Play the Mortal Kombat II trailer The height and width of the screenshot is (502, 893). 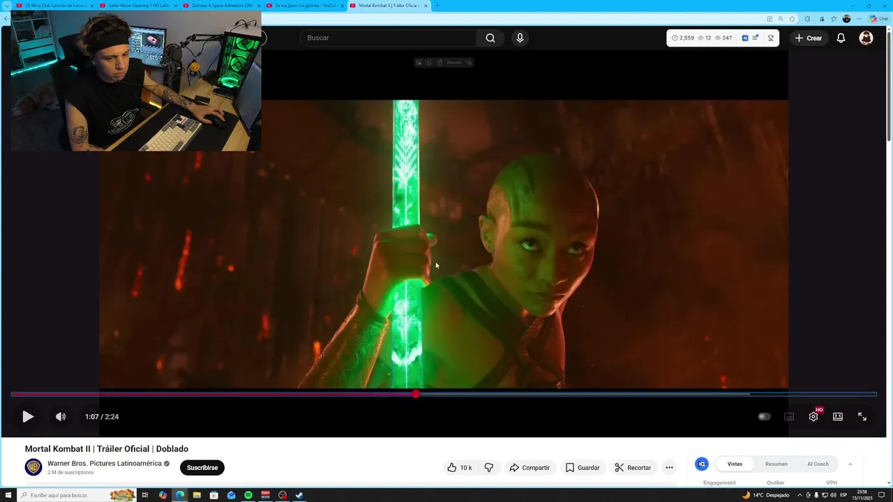(x=28, y=416)
